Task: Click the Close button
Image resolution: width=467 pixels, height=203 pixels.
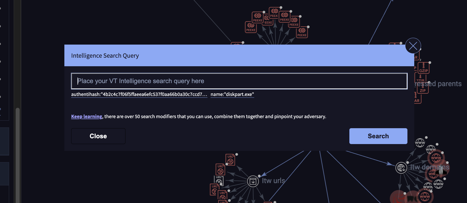Action: [98, 136]
